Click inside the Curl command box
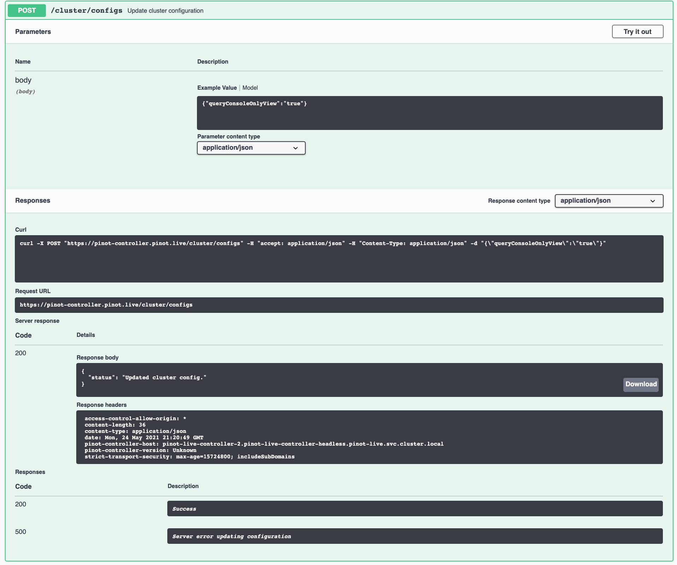The height and width of the screenshot is (565, 677). [339, 258]
